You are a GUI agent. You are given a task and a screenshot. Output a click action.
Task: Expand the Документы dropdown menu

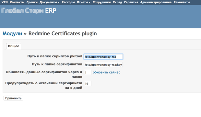click(x=50, y=2)
